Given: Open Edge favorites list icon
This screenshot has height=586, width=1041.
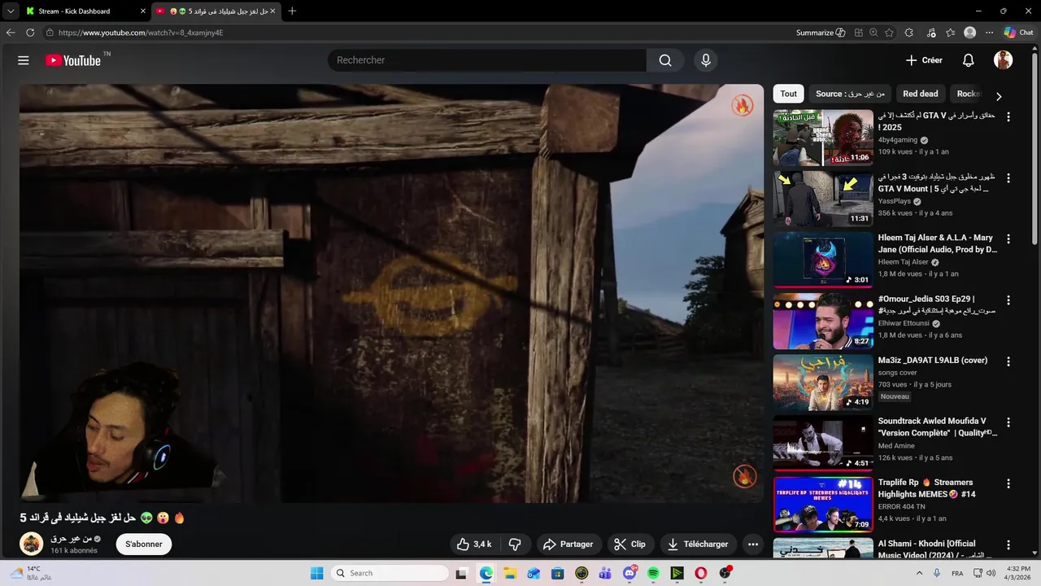Looking at the screenshot, I should (x=950, y=33).
